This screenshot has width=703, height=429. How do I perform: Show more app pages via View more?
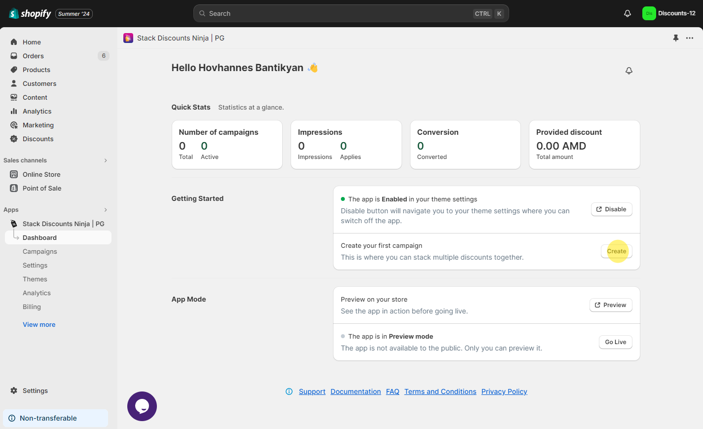[x=39, y=324]
